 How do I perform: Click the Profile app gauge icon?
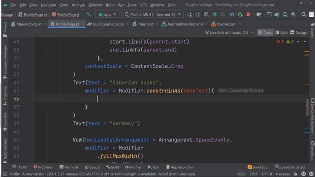231,14
